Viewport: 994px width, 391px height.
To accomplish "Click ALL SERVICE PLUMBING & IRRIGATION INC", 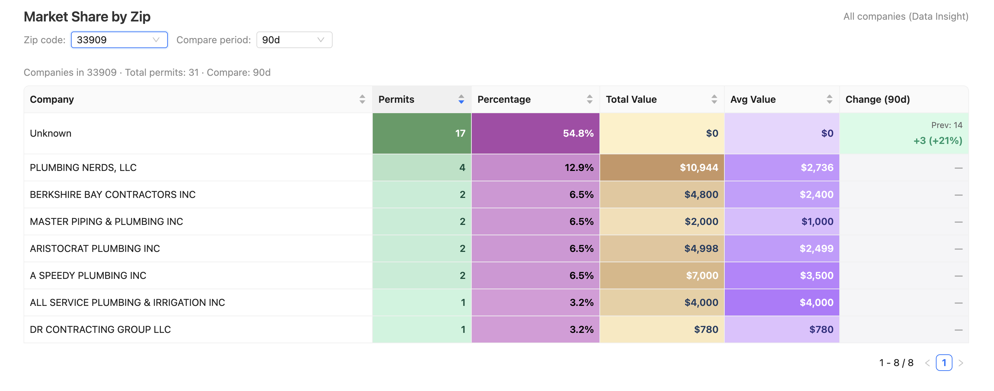I will tap(127, 302).
